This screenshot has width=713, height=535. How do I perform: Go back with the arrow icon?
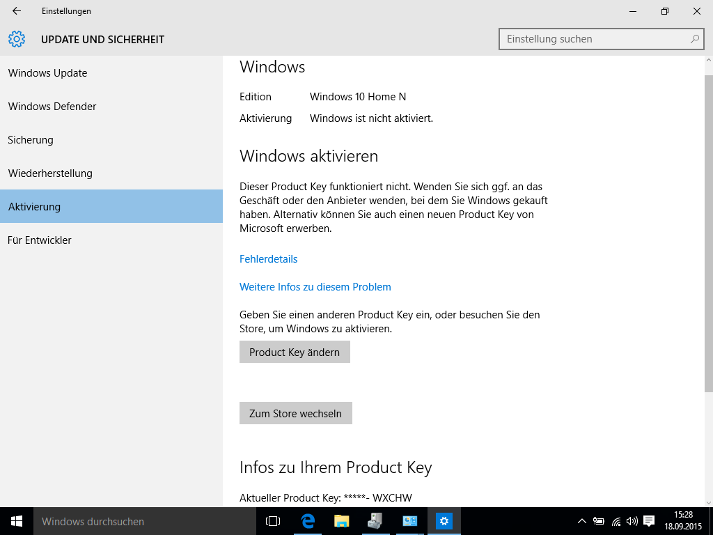(17, 11)
